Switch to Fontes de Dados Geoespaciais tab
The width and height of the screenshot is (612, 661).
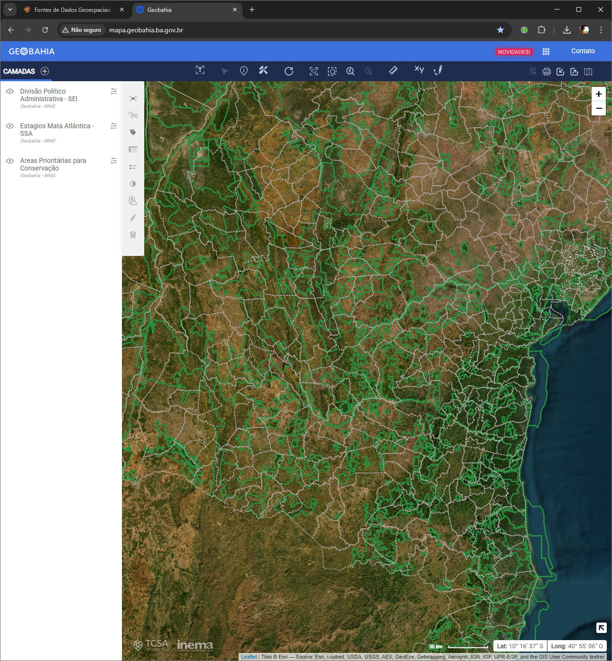(x=72, y=10)
